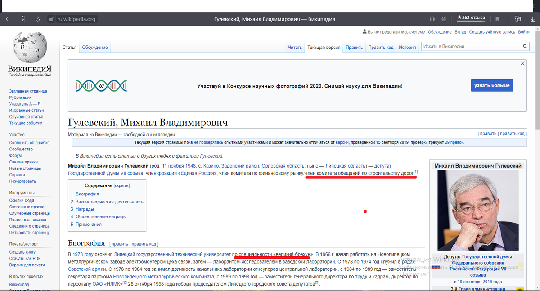Click the headphones read-aloud icon
Screen dimensions: 540x291
click(432, 19)
